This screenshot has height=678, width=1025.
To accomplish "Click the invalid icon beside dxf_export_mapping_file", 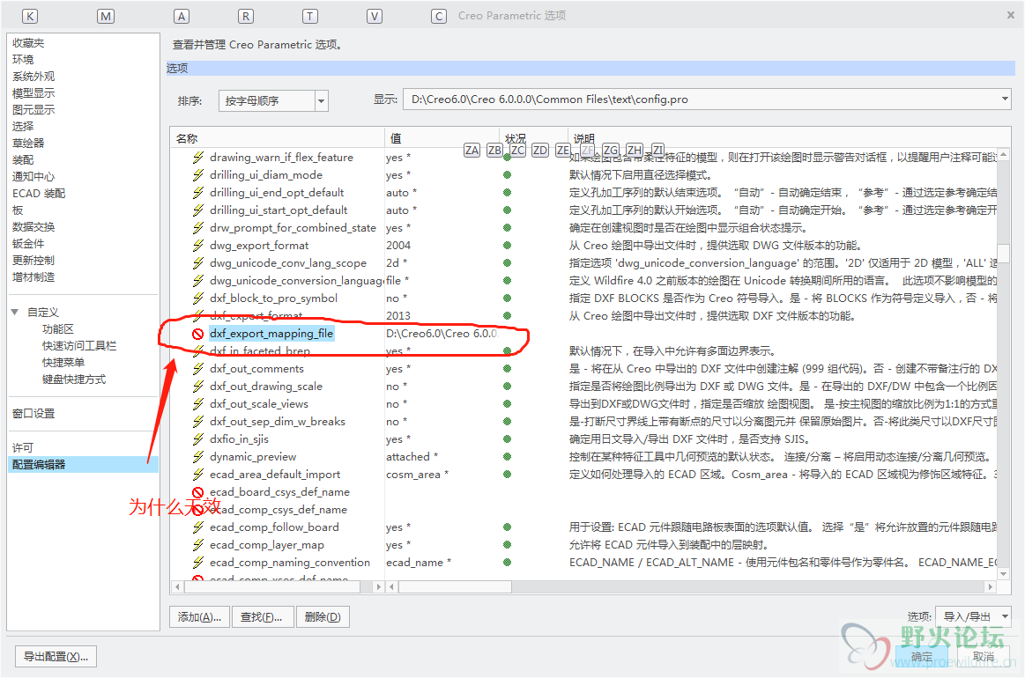I will coord(198,334).
